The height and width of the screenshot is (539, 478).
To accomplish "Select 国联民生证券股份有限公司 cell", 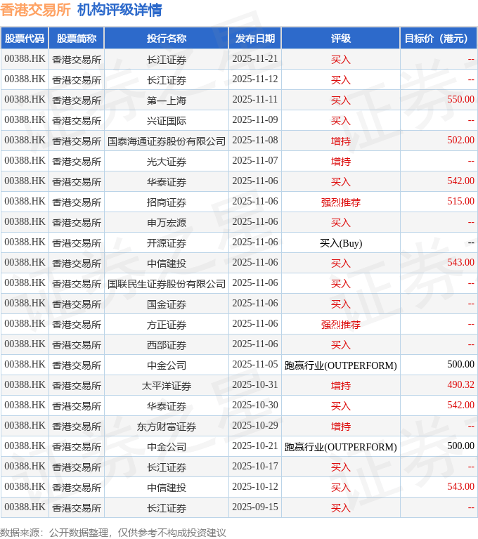I will [x=167, y=284].
